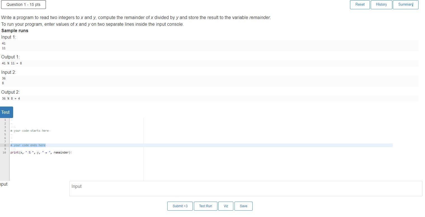Click the Output 1 sample result text
This screenshot has width=425, height=217.
(11, 63)
